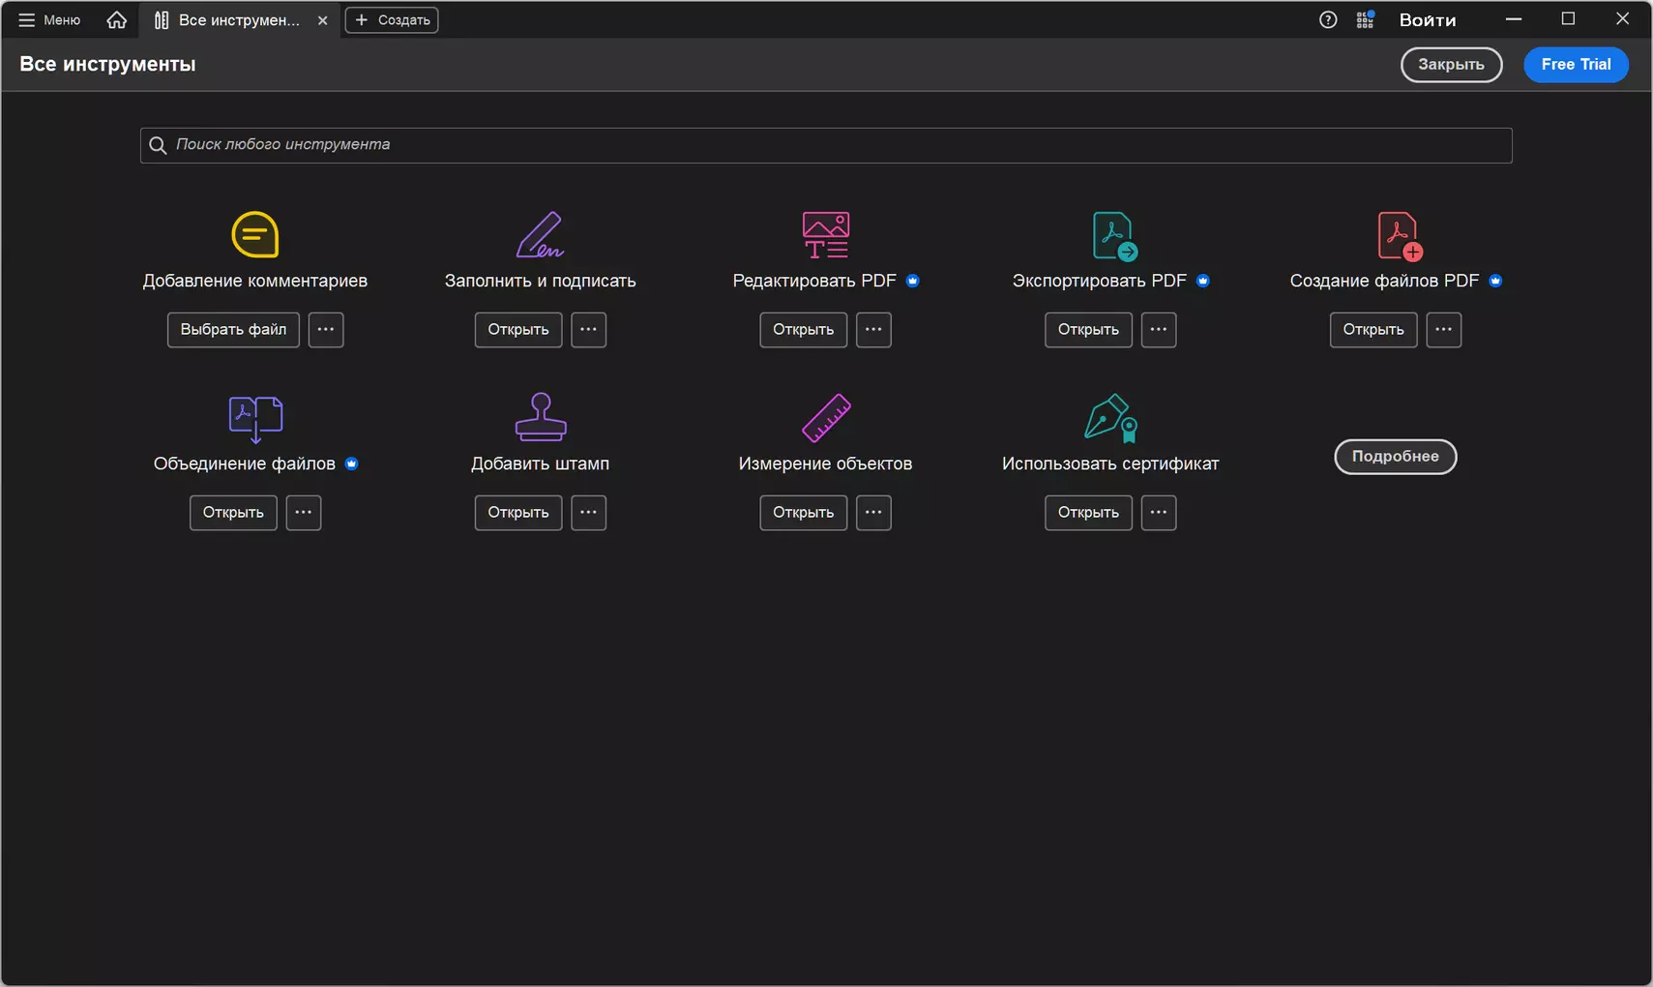Open more options for Объединение файлов

304,512
